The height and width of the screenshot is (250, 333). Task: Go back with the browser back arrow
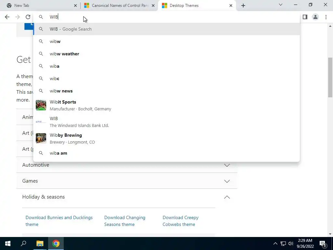7,17
